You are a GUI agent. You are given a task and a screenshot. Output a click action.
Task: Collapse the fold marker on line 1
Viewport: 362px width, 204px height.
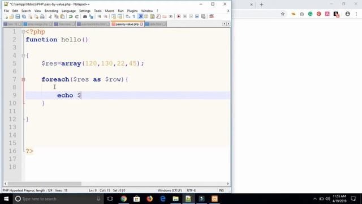pyautogui.click(x=23, y=32)
